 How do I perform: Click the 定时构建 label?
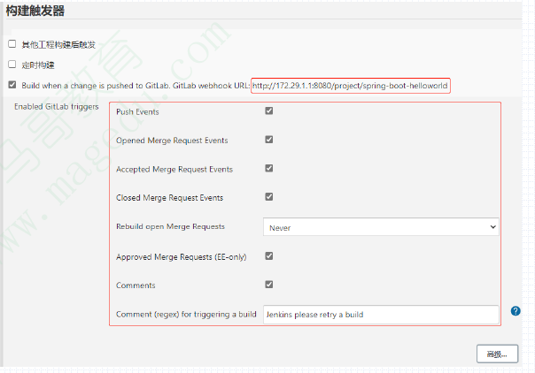38,65
